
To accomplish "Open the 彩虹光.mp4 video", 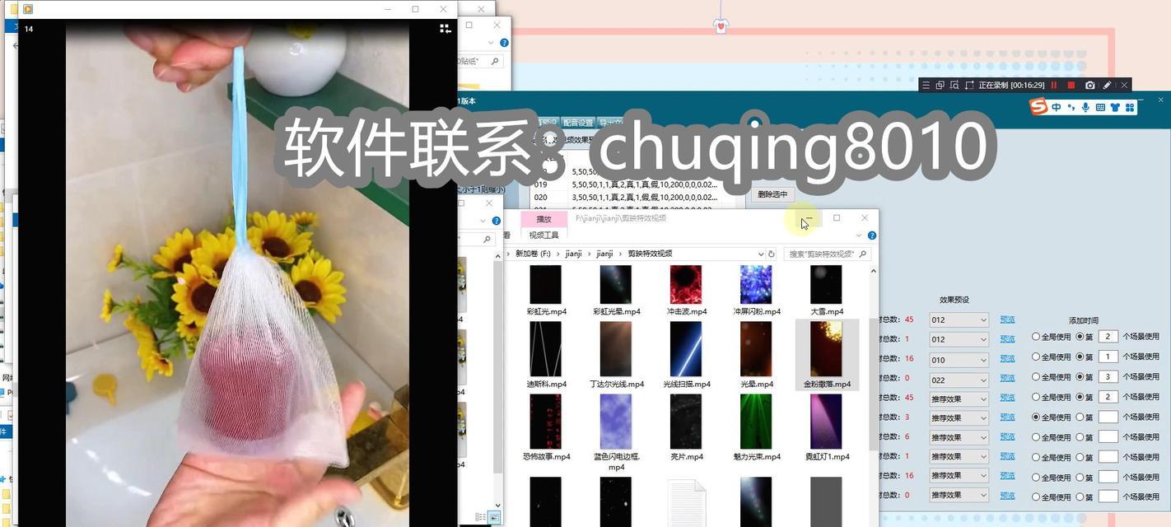I will point(546,291).
